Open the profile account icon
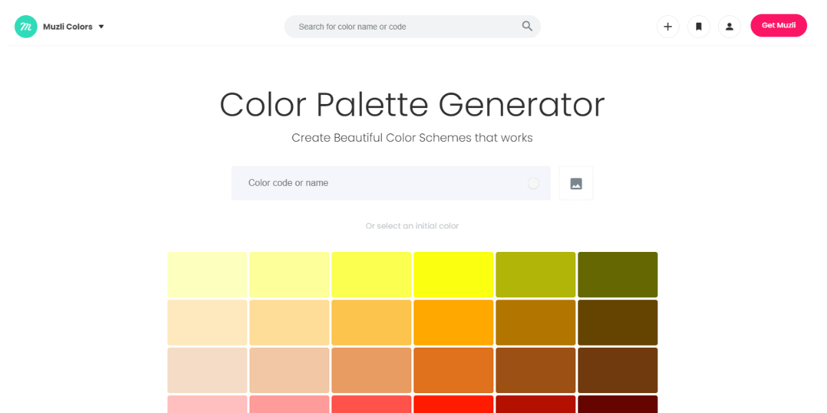Image resolution: width=827 pixels, height=413 pixels. [729, 26]
